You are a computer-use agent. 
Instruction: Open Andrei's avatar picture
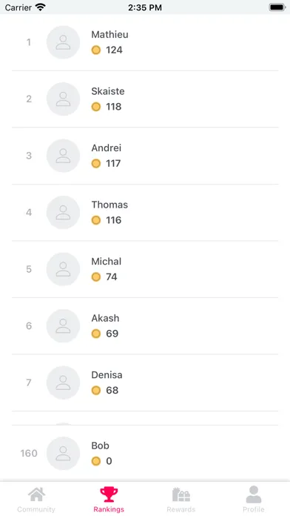63,156
